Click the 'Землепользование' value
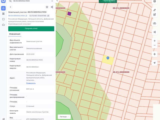This screenshot has width=160, height=120. tap(34, 48)
